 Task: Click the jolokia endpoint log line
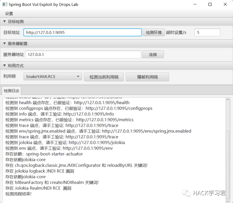65,143
